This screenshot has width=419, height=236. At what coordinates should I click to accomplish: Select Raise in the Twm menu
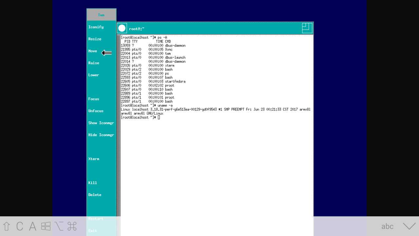tap(101, 63)
